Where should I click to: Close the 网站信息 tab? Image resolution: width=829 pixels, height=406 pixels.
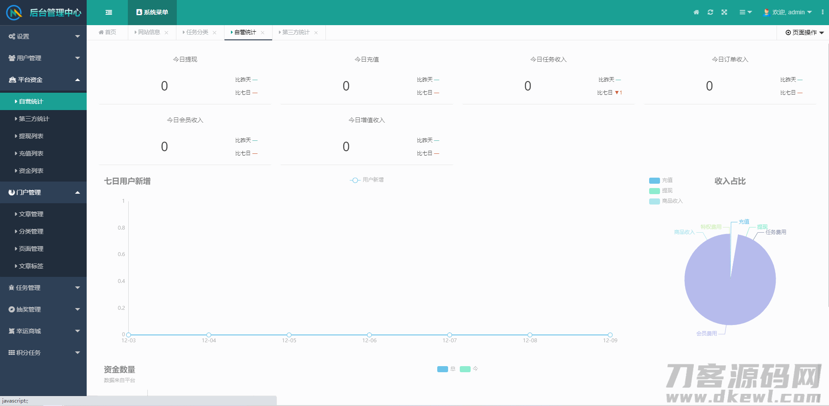166,32
